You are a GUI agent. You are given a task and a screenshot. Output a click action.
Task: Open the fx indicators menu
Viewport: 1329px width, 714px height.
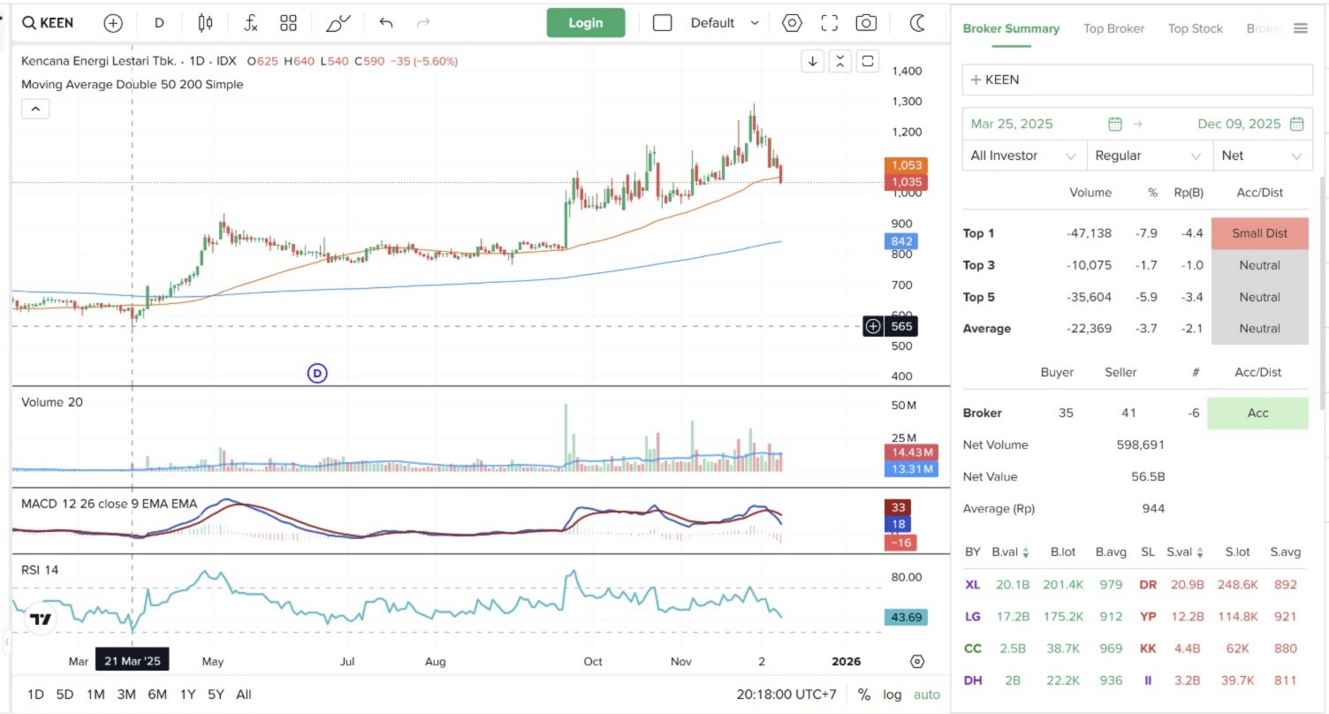coord(251,23)
